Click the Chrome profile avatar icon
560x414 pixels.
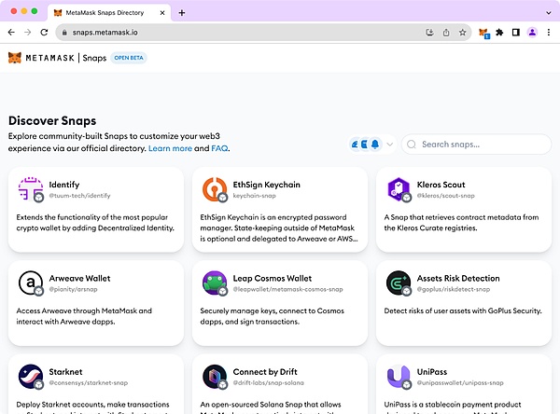532,32
